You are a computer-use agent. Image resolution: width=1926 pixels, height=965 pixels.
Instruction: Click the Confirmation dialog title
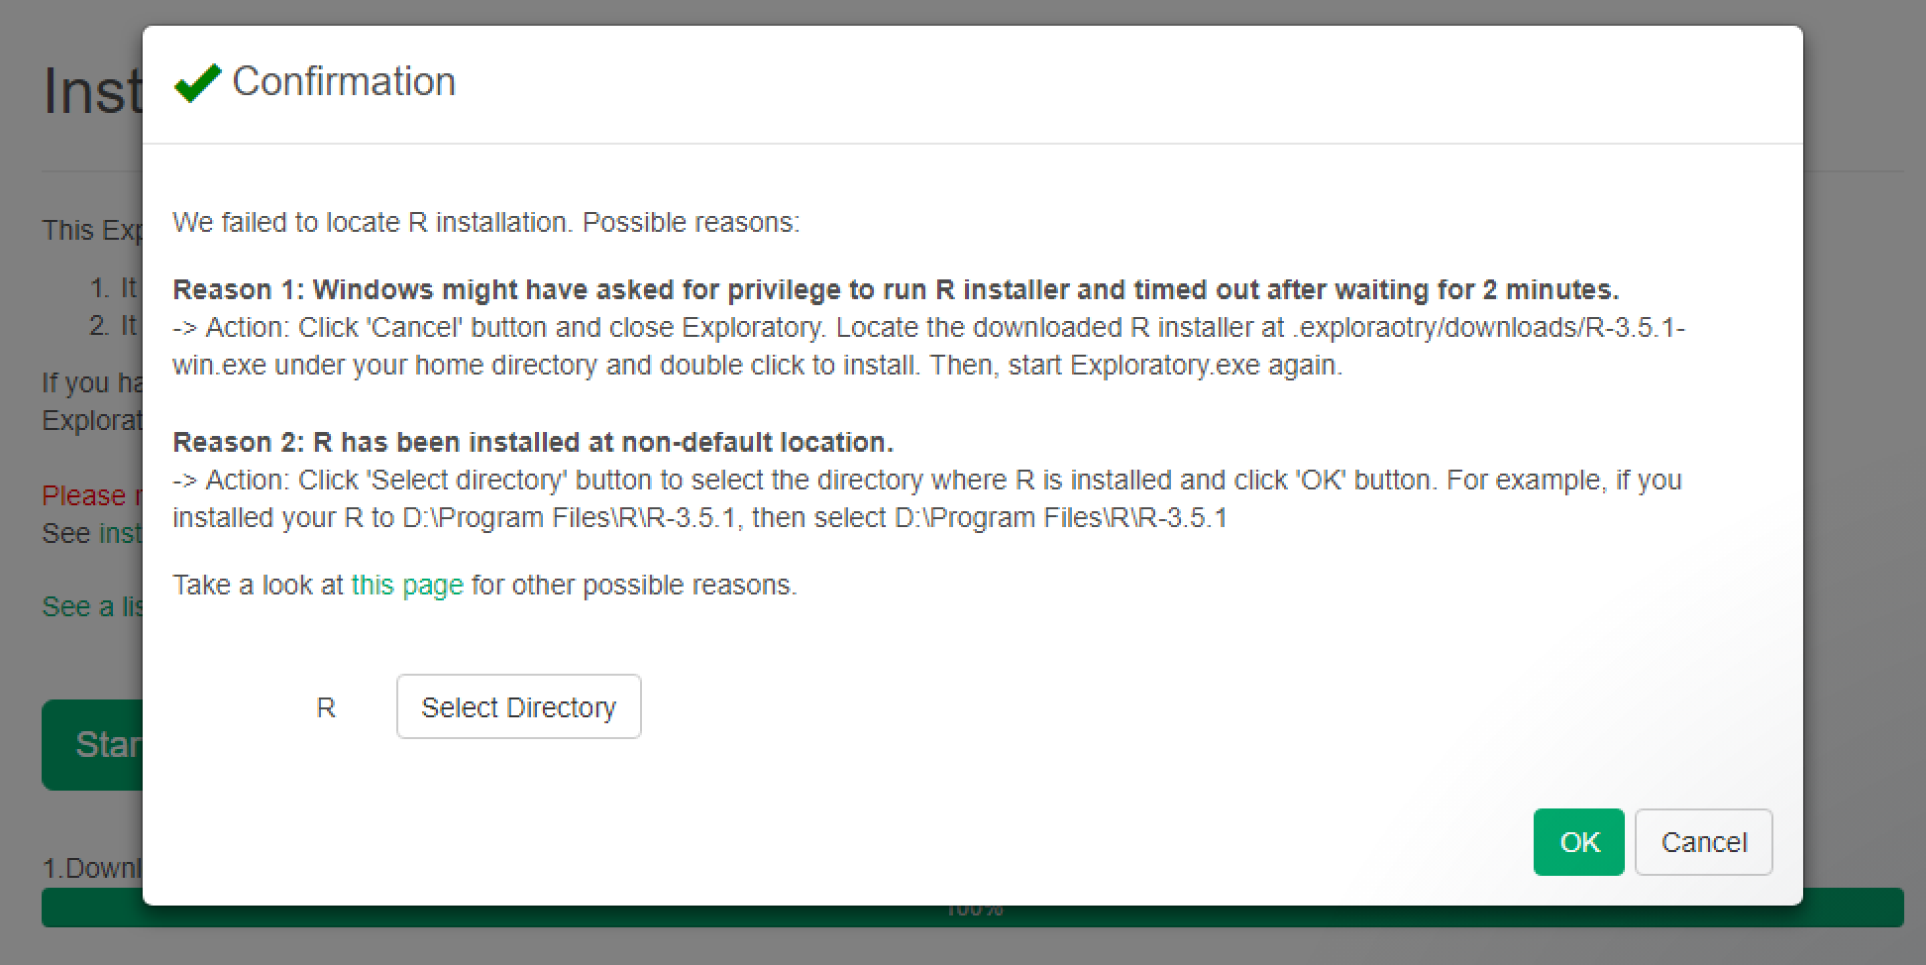(343, 82)
